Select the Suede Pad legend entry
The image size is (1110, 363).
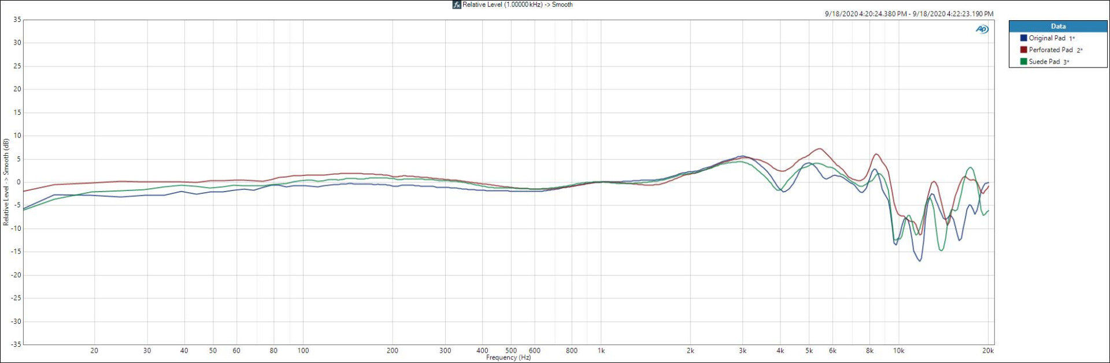click(1044, 62)
